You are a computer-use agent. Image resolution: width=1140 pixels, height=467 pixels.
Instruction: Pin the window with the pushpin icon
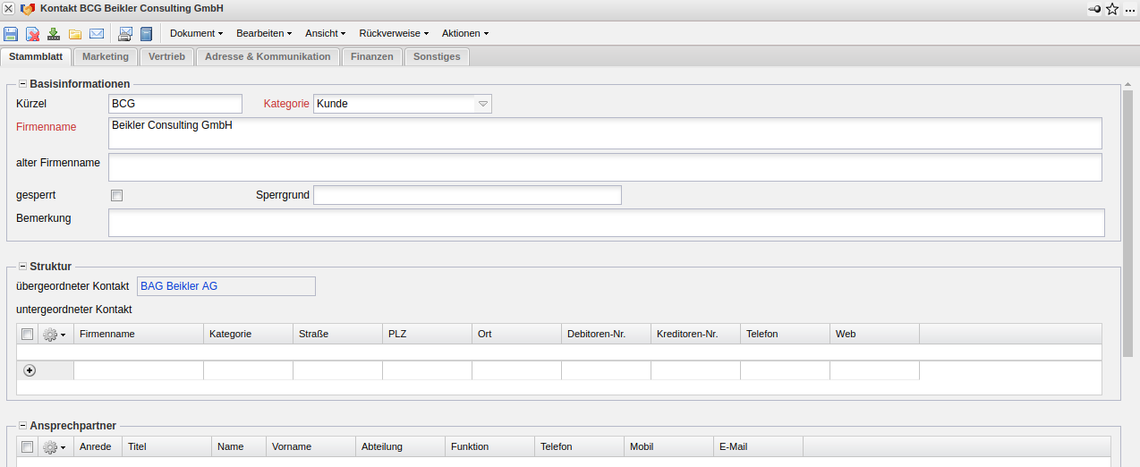[1093, 9]
